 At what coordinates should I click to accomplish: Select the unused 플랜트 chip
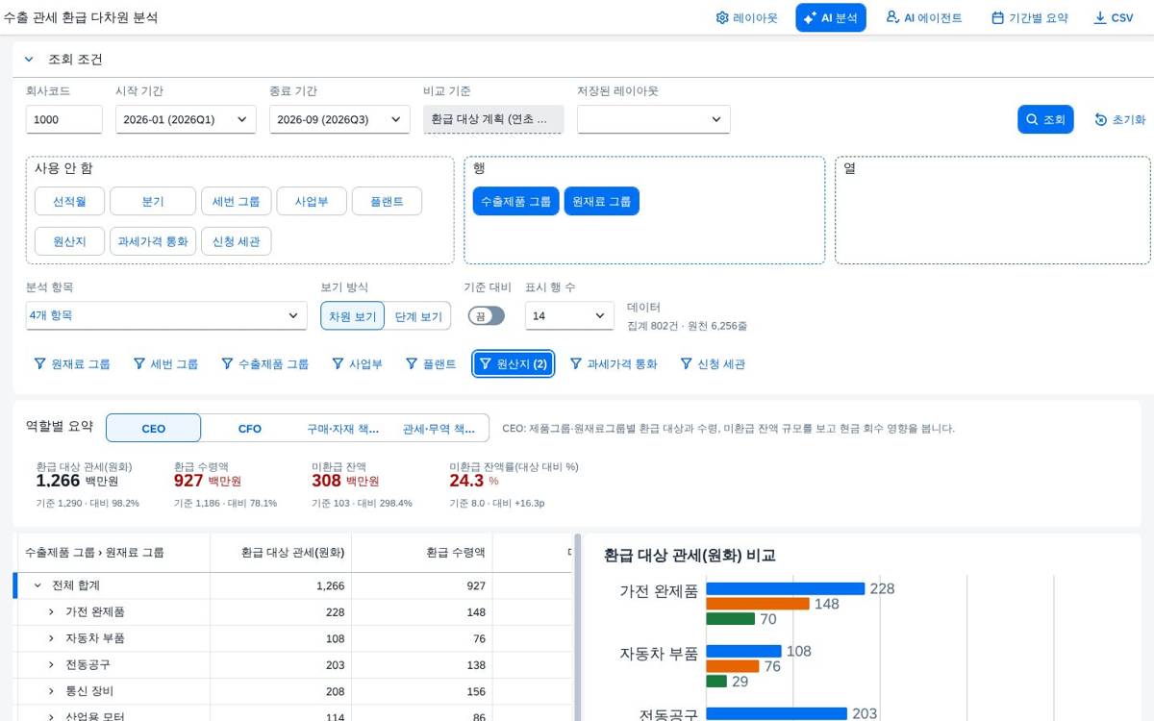click(387, 202)
